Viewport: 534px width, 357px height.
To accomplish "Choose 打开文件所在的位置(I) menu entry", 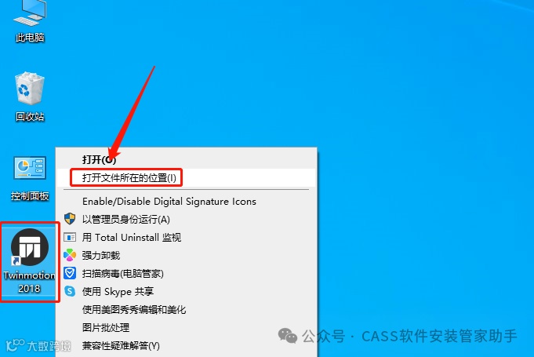I will (x=129, y=178).
